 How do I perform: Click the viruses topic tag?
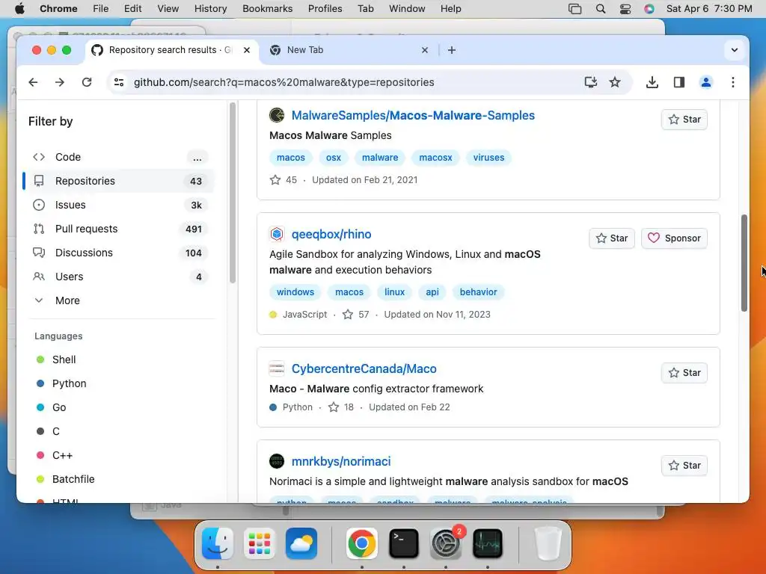pyautogui.click(x=488, y=158)
